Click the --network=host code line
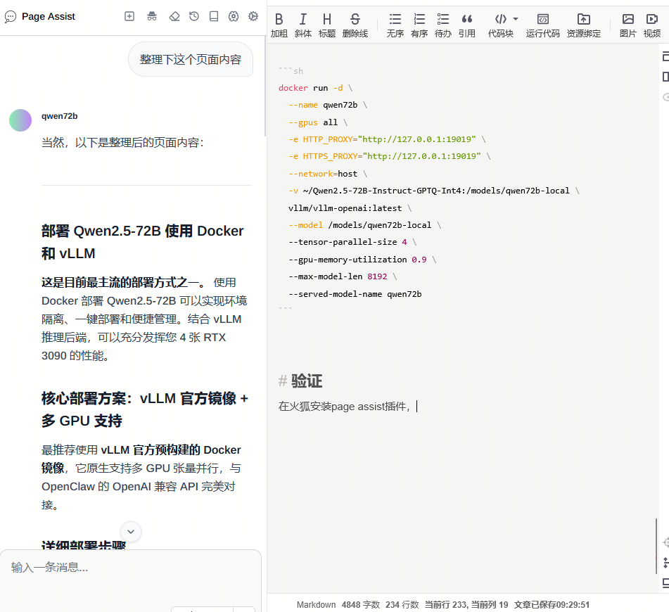This screenshot has height=612, width=669. [x=328, y=174]
